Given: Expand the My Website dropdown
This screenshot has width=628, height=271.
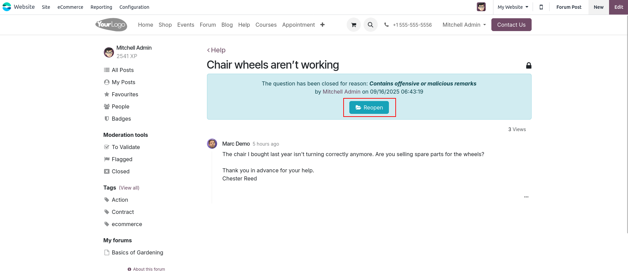Looking at the screenshot, I should [512, 7].
